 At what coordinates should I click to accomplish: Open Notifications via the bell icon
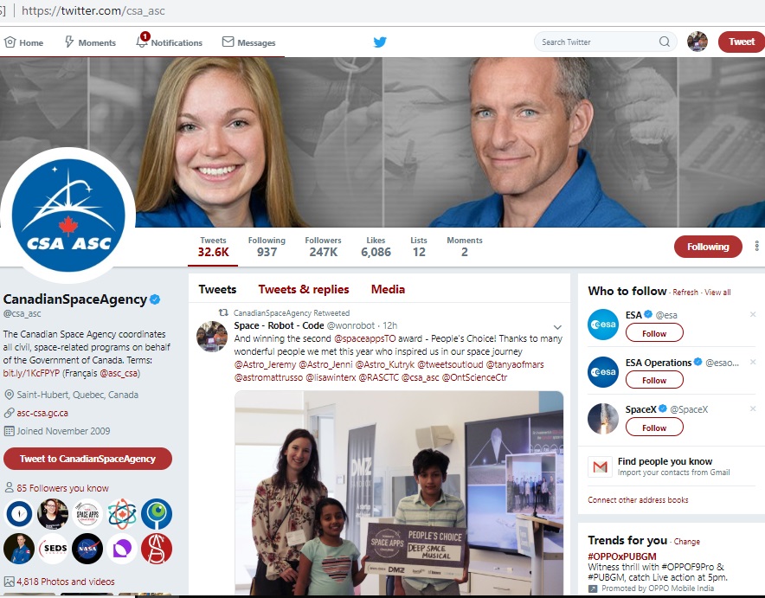click(142, 42)
